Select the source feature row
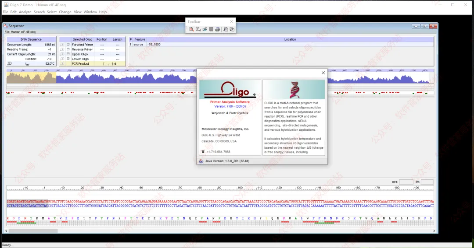This screenshot has height=248, width=474. pos(281,44)
